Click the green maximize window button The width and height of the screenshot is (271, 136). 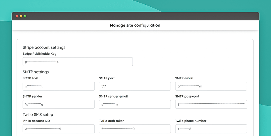25,16
